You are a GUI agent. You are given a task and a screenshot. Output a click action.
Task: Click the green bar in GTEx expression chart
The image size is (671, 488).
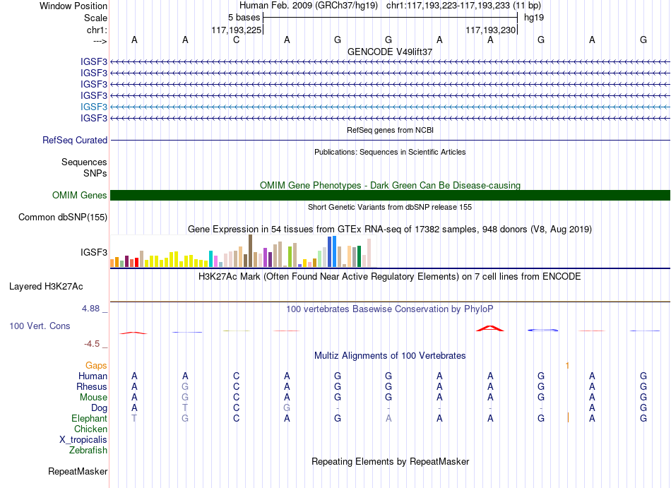point(359,256)
